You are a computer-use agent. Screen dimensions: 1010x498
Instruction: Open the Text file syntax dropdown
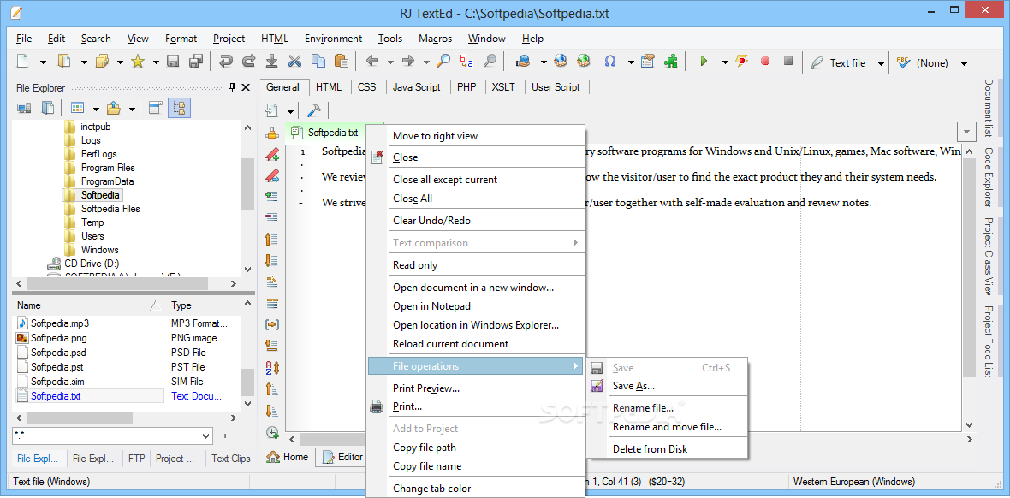[881, 63]
